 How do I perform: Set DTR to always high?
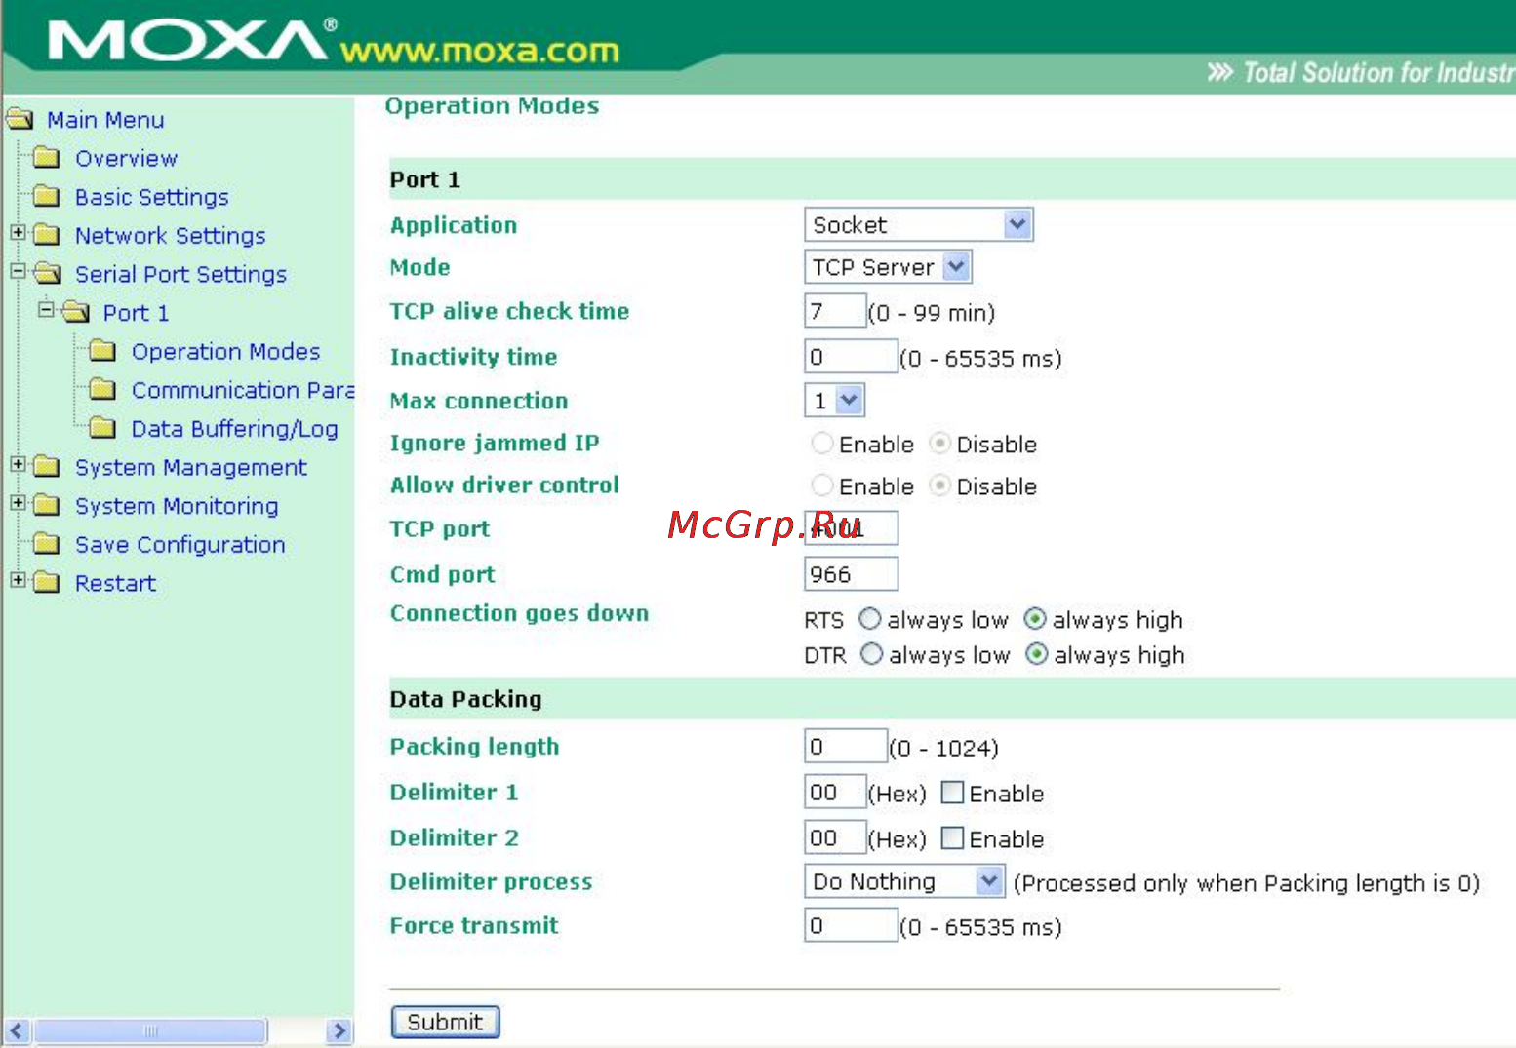[x=1037, y=654]
